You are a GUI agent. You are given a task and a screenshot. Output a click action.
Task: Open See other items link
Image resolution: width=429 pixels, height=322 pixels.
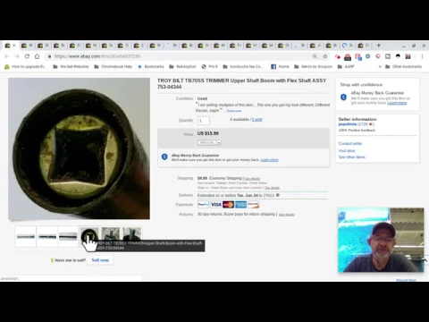click(352, 157)
